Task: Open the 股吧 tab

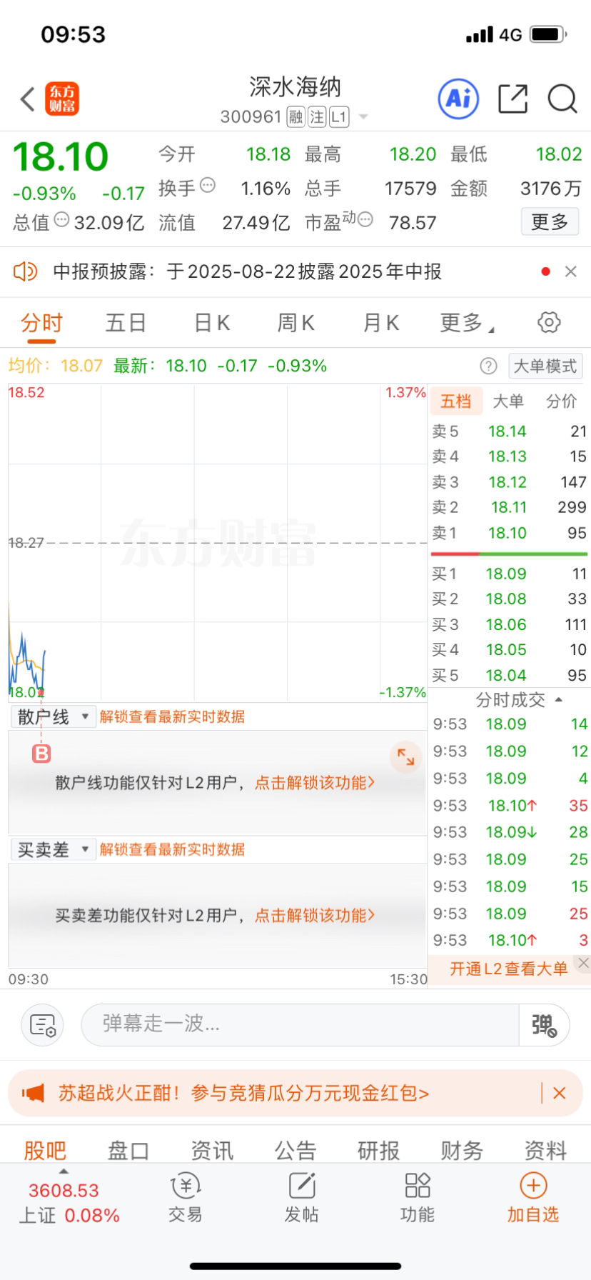Action: click(45, 1150)
